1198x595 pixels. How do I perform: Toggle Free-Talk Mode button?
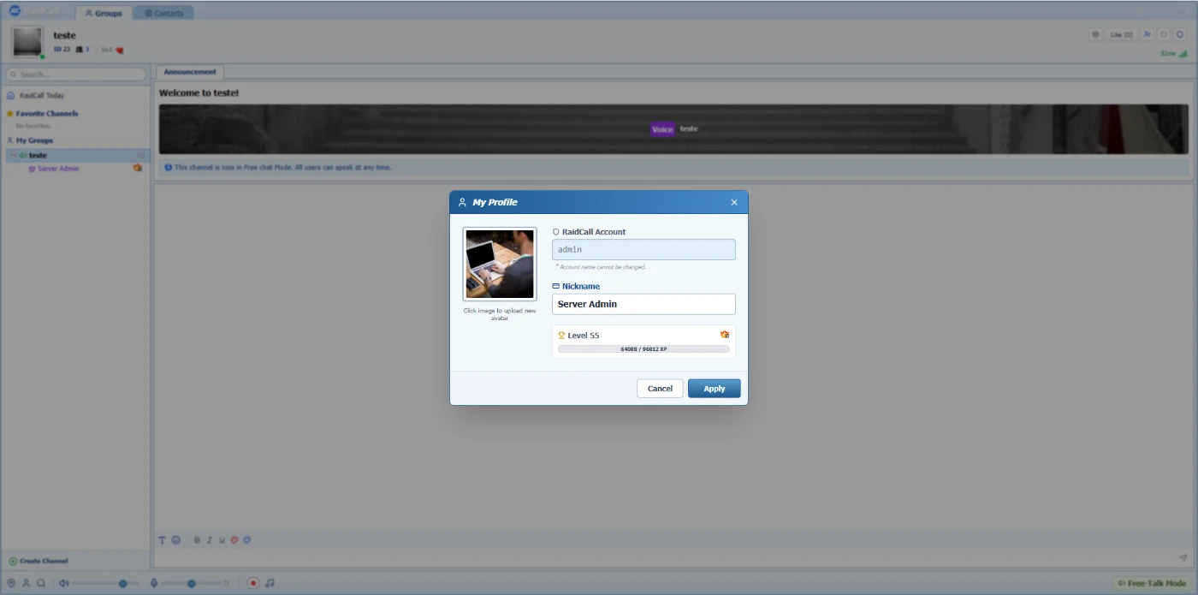(1152, 583)
